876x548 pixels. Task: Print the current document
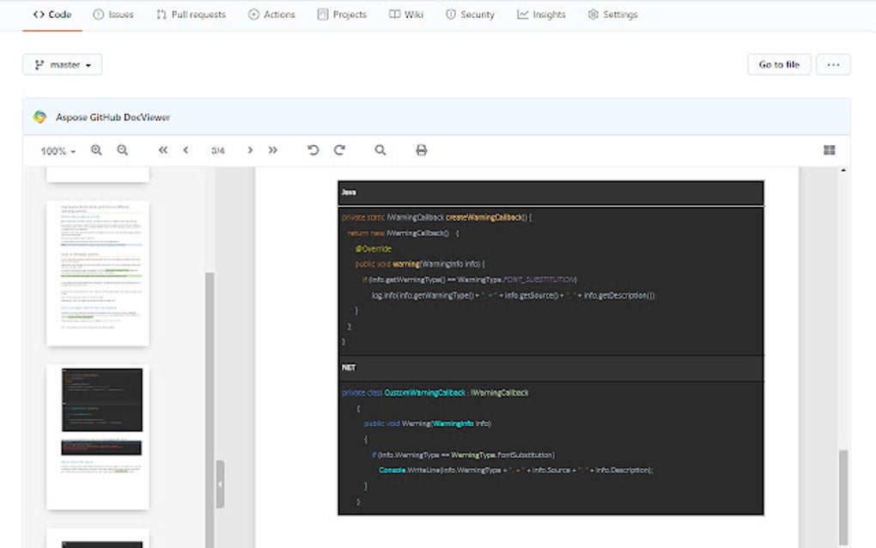[421, 149]
